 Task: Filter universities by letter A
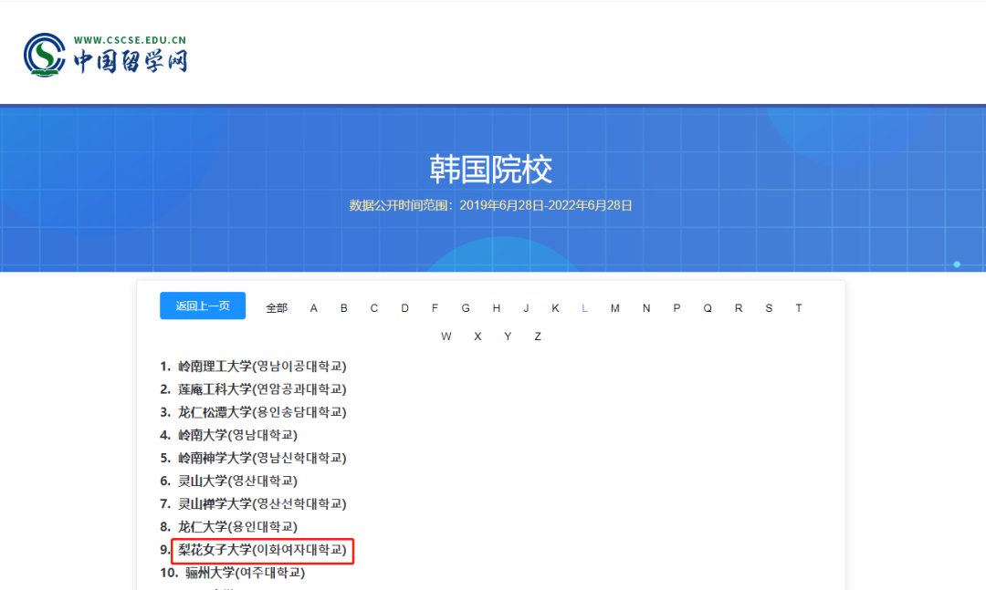314,308
